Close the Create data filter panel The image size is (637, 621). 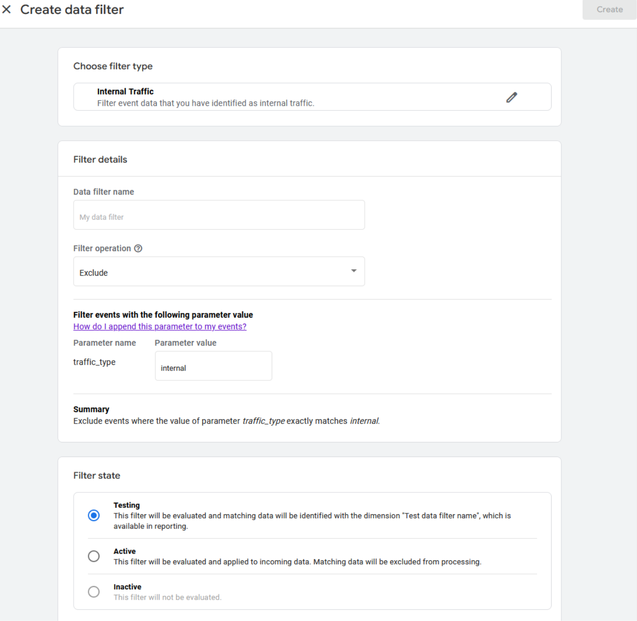(x=7, y=9)
